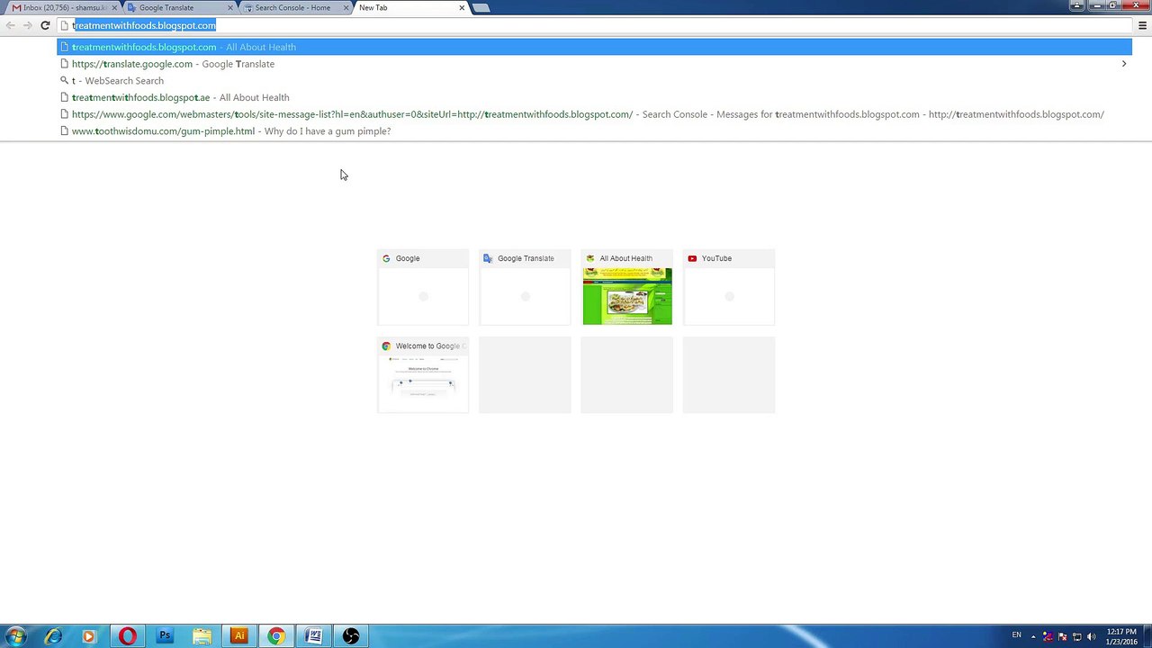The width and height of the screenshot is (1152, 648).
Task: Select the webmasters site-message-list suggestion
Action: 594,114
